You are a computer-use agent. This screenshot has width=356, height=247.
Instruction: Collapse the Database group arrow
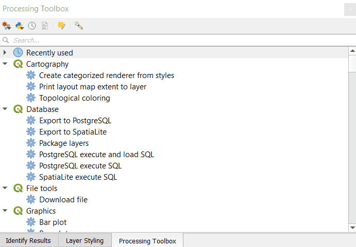pos(5,109)
